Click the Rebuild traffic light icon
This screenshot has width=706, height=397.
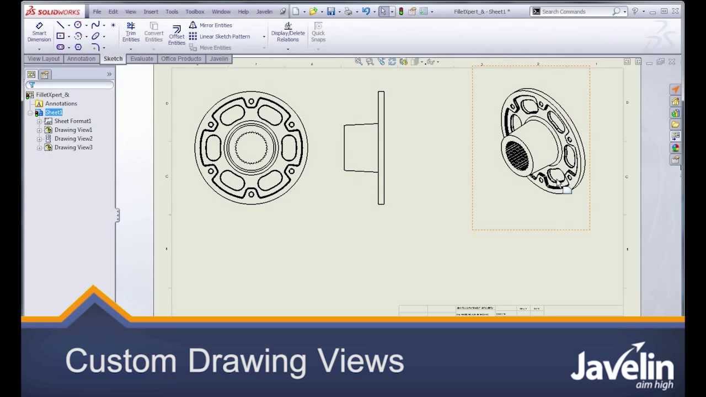click(401, 11)
